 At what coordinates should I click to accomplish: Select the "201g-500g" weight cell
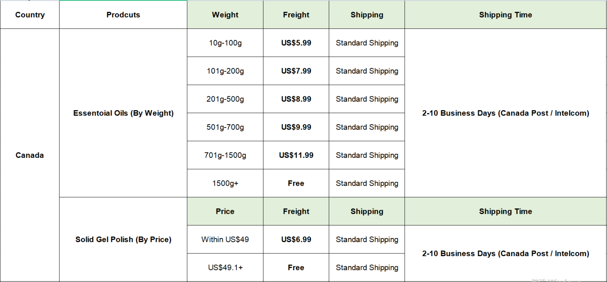pos(225,99)
